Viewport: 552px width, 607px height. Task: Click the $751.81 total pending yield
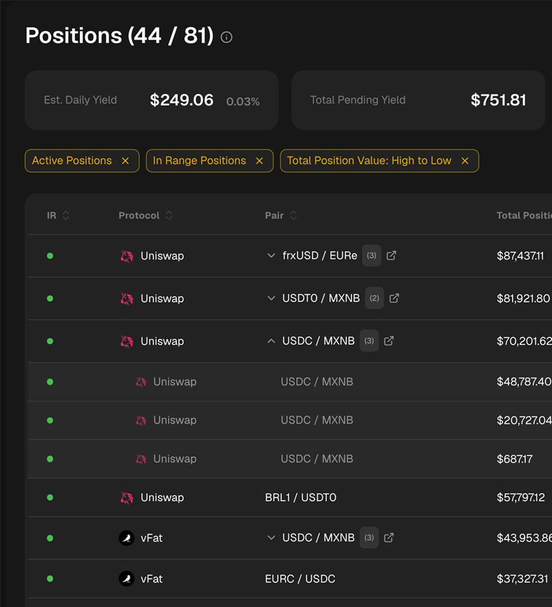click(x=499, y=100)
